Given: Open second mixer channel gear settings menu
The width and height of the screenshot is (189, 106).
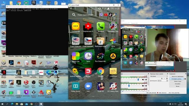Looking at the screenshot, I should (x=146, y=86).
